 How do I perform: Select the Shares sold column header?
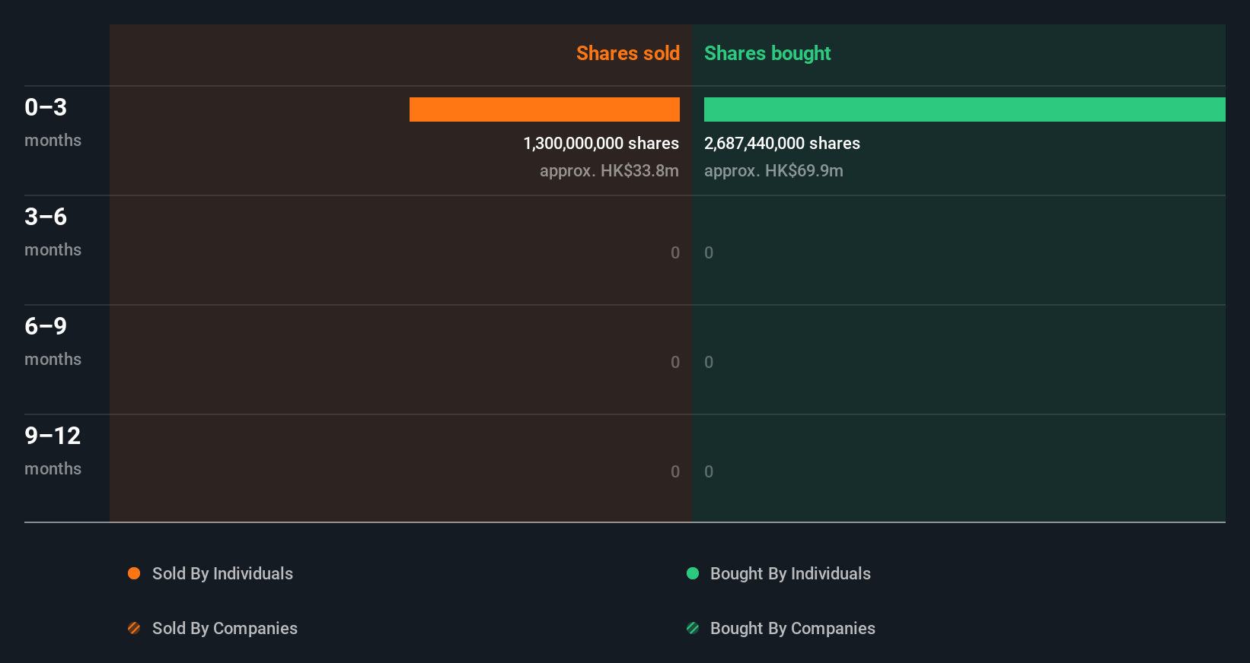pos(627,53)
